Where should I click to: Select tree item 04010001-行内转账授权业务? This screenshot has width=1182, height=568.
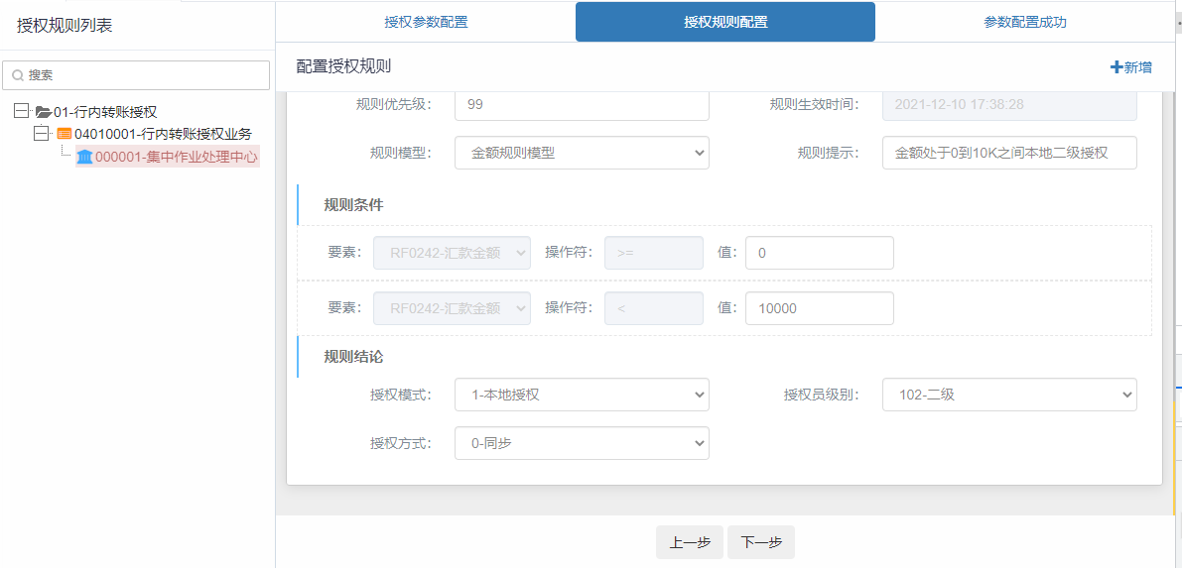[x=163, y=134]
